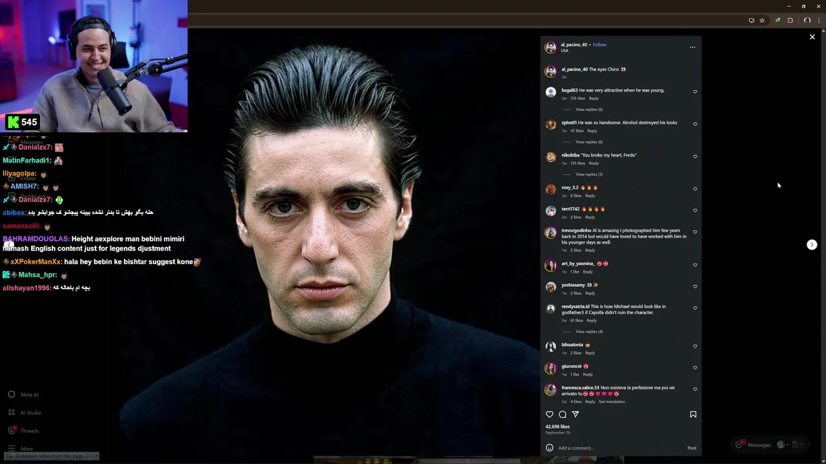Go to the next post with the arrow

point(812,244)
